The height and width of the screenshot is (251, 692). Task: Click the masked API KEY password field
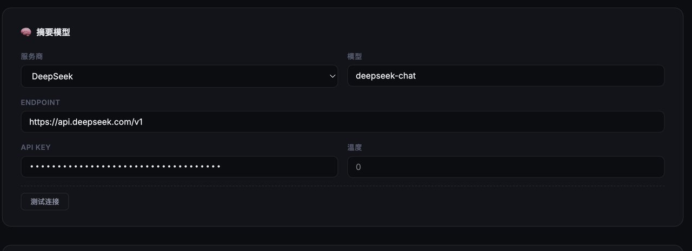(x=179, y=167)
